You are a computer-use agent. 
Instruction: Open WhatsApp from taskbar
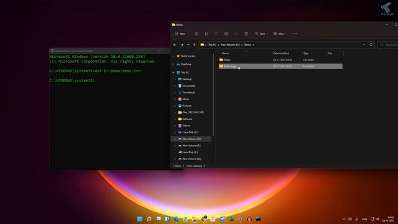coord(185,219)
